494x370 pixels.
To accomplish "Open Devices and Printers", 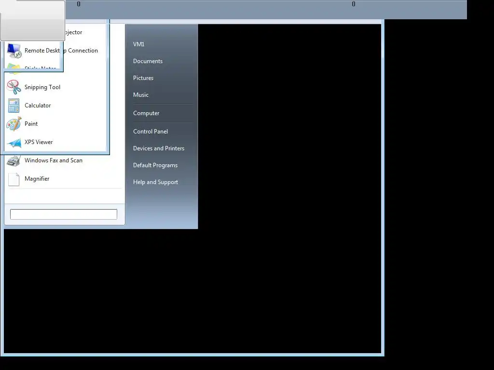I will (158, 148).
